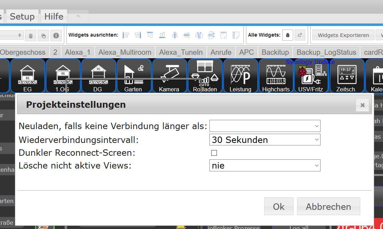The width and height of the screenshot is (383, 229).
Task: Align widgets to the left
Action: pos(126,35)
